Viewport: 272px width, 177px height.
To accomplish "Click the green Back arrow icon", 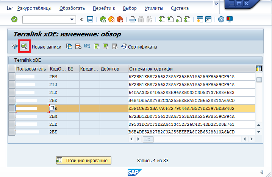I will point(103,19).
